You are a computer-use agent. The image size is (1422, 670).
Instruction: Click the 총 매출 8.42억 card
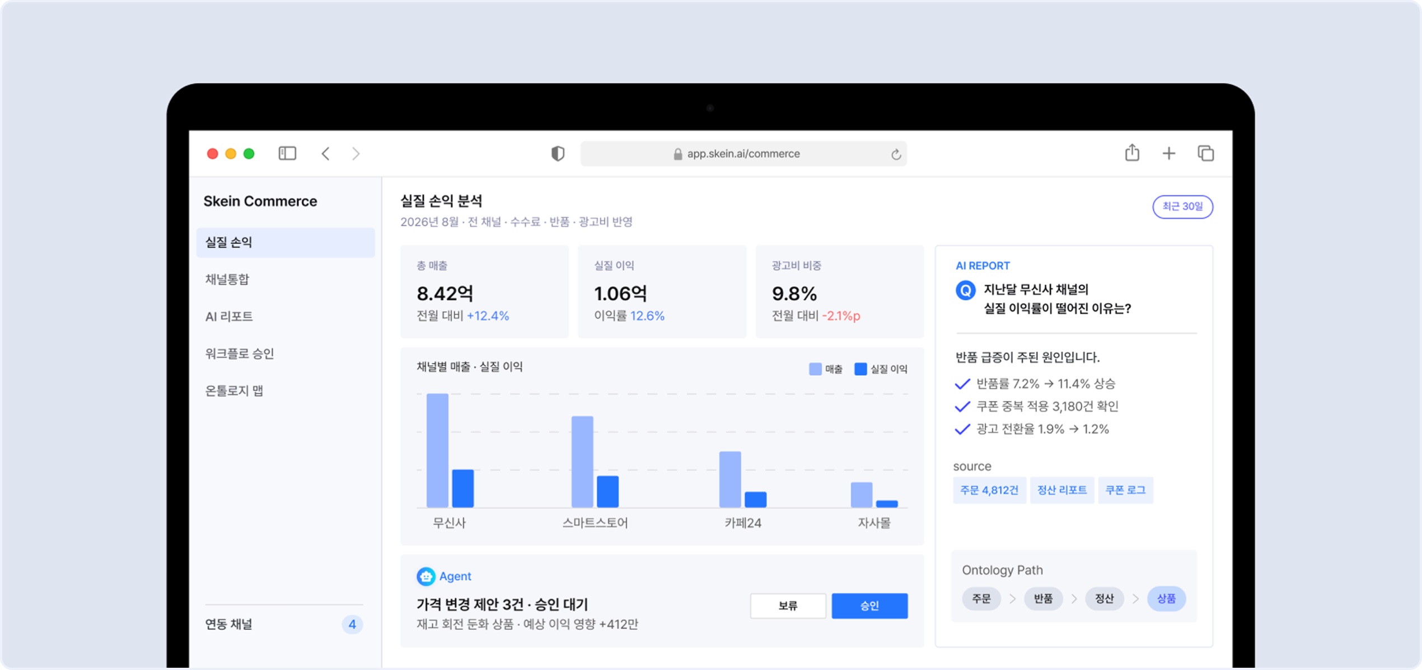pyautogui.click(x=484, y=291)
